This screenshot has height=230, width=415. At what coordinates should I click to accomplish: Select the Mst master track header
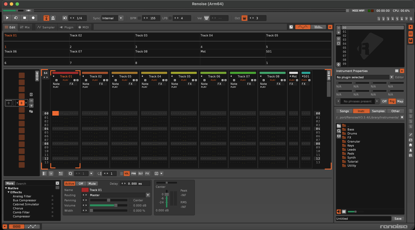294,76
